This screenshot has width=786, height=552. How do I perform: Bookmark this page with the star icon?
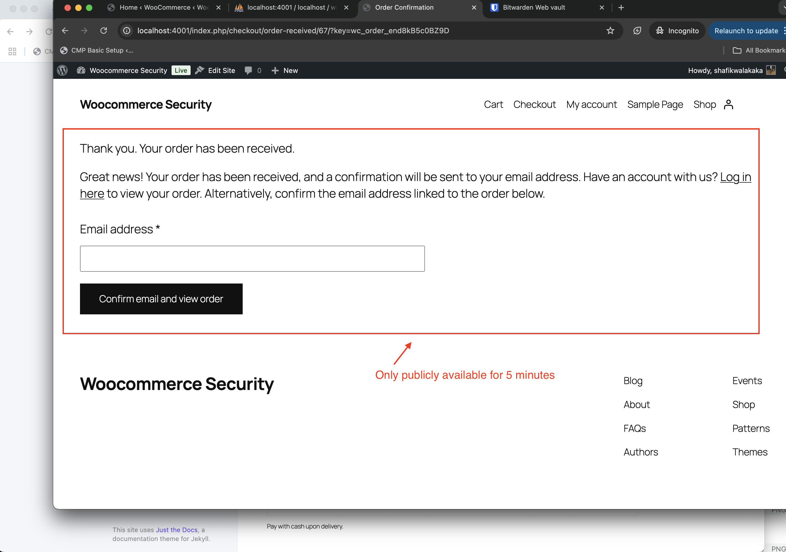point(611,30)
